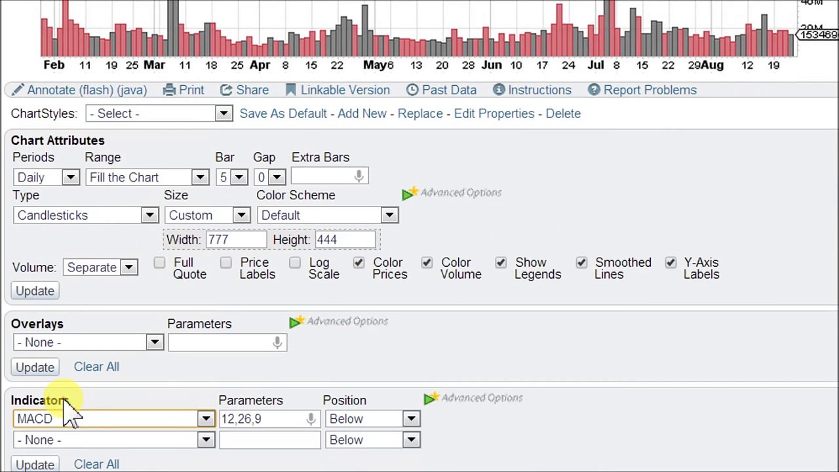Screen dimensions: 839x472
Task: Click the MACD parameters field 12,26,9
Action: (x=269, y=419)
